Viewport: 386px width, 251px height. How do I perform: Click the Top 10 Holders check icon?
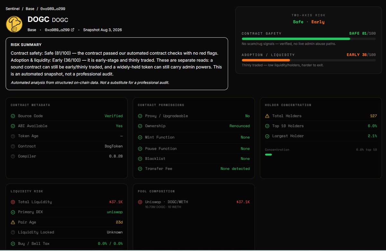267,126
